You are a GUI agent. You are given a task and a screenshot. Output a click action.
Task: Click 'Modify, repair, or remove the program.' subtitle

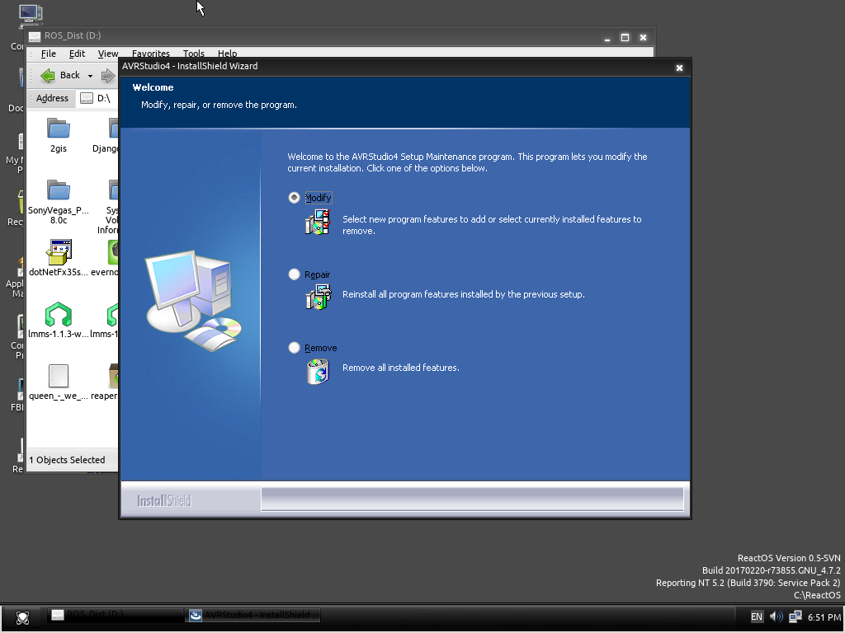[x=219, y=105]
